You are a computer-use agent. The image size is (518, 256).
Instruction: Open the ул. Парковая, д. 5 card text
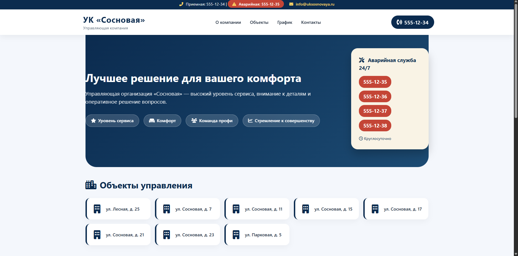point(263,235)
